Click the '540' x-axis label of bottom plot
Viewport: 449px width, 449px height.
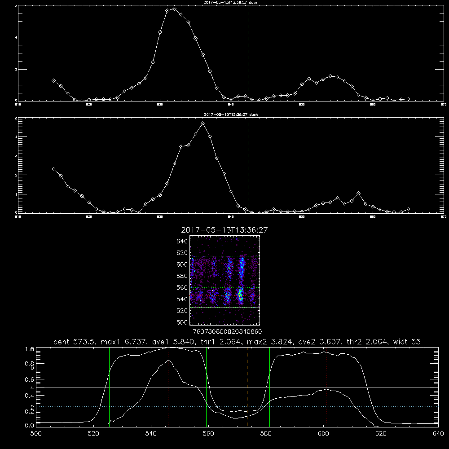coord(151,434)
